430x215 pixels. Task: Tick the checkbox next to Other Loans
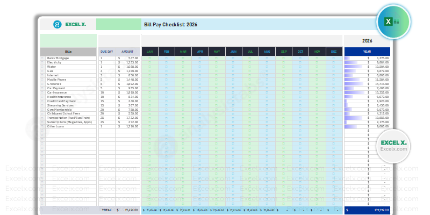point(42,126)
